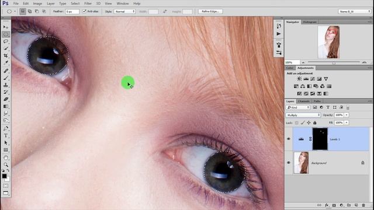Choose Subtract from selection mode
The width and height of the screenshot is (374, 210).
(x=37, y=12)
